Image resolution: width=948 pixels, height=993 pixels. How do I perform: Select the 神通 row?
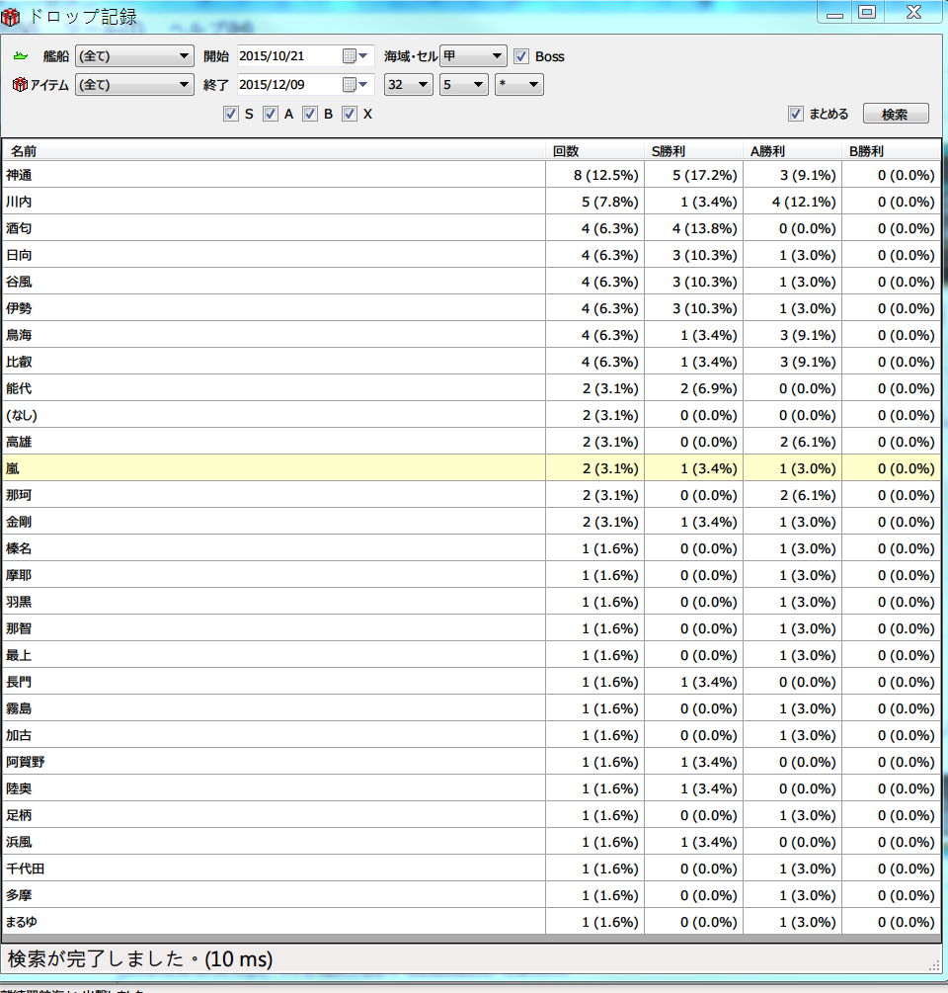[471, 175]
